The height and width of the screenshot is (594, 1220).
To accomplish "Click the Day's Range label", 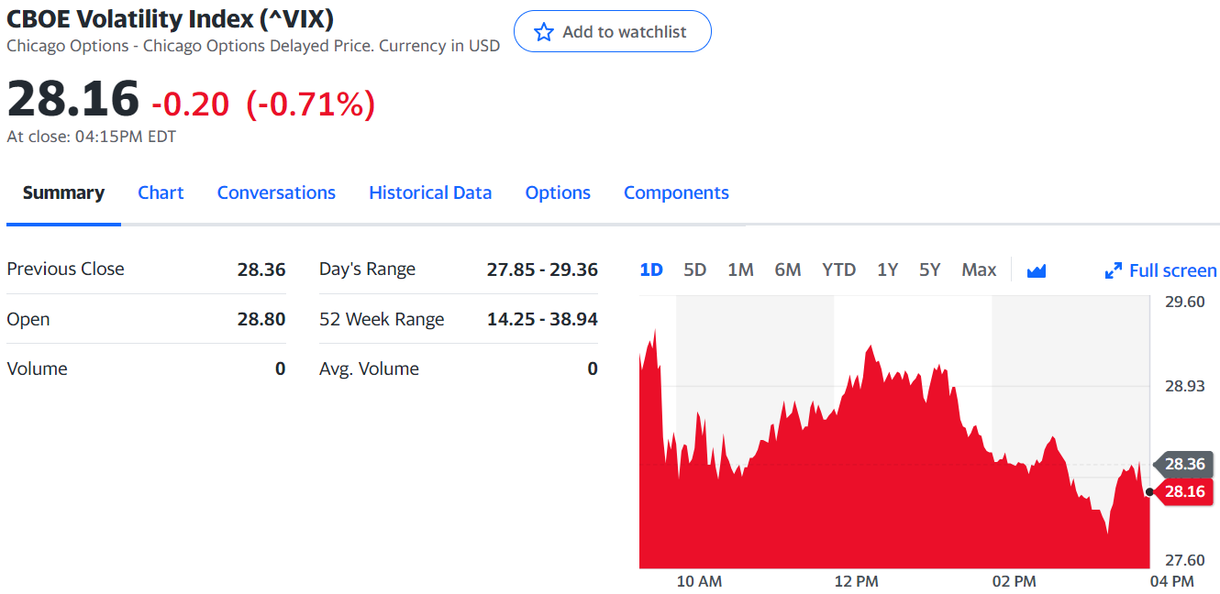I will (367, 269).
